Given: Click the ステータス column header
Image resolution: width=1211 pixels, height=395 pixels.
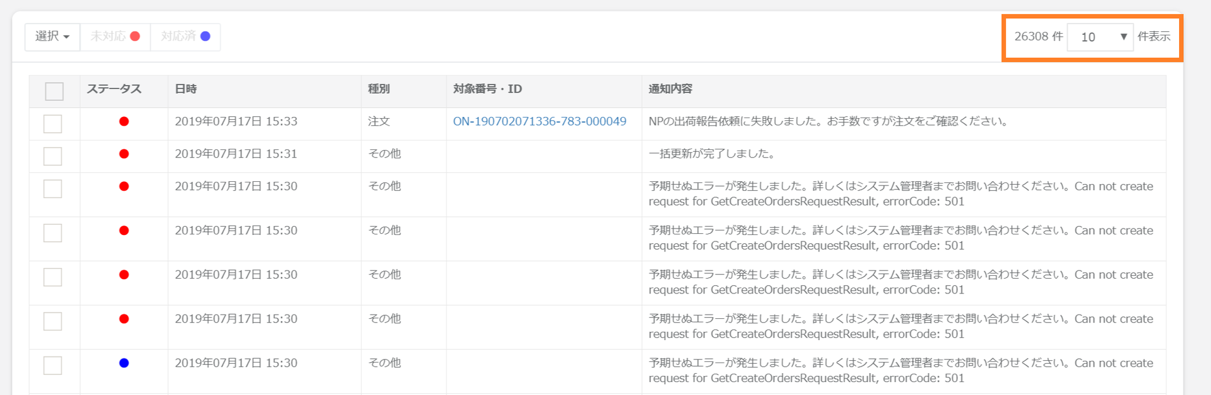Looking at the screenshot, I should pyautogui.click(x=114, y=89).
